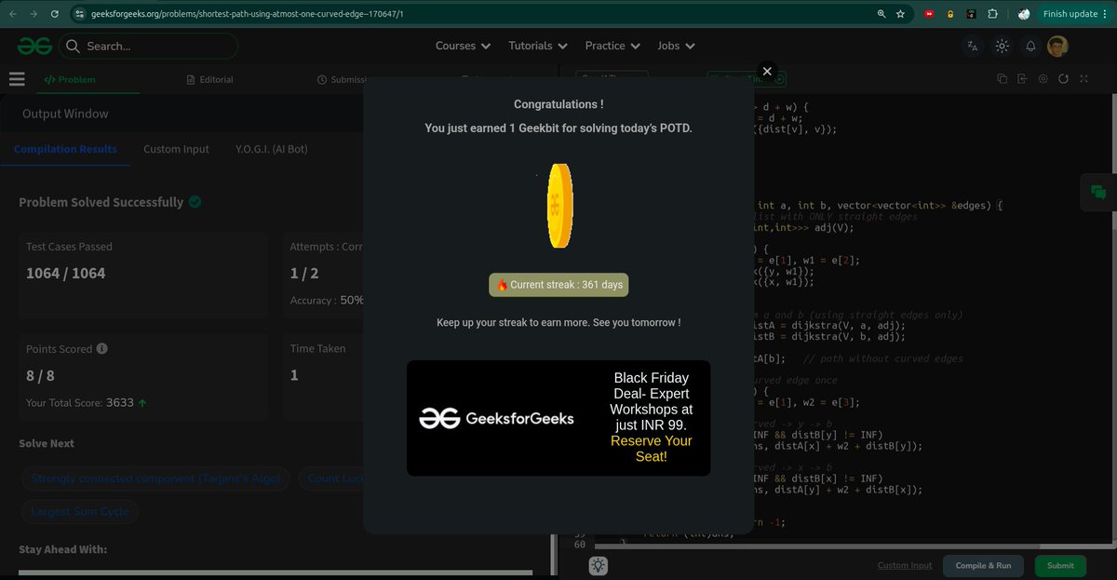The image size is (1117, 580).
Task: Click the lightbulb hint icon
Action: pos(598,565)
